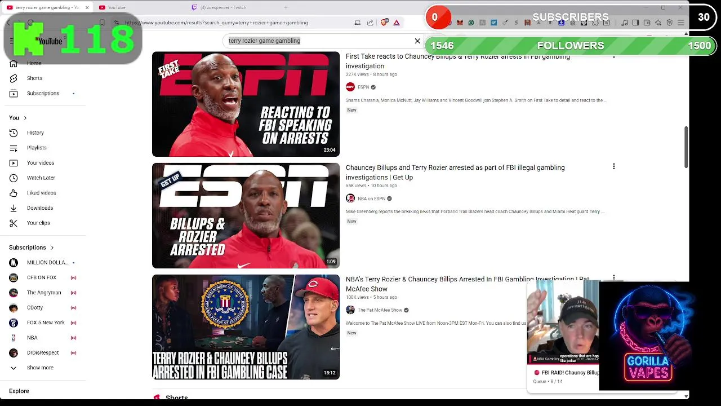The height and width of the screenshot is (406, 721).
Task: Open the Shorts sidebar icon
Action: pos(14,78)
